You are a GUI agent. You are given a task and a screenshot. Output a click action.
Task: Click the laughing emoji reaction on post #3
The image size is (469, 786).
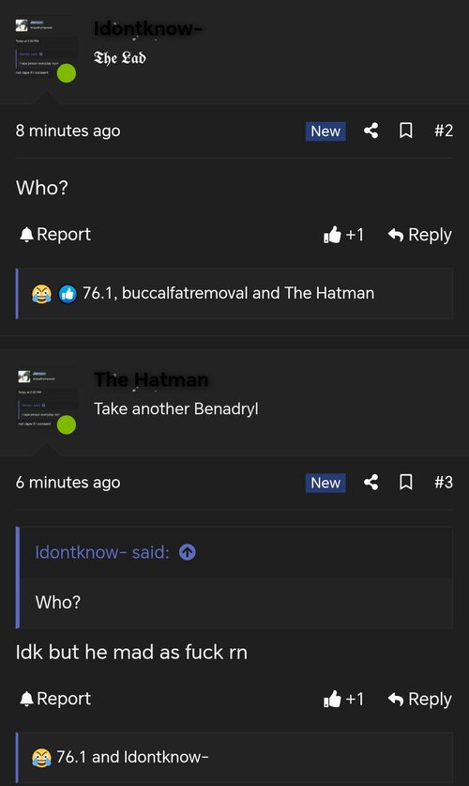pyautogui.click(x=41, y=758)
